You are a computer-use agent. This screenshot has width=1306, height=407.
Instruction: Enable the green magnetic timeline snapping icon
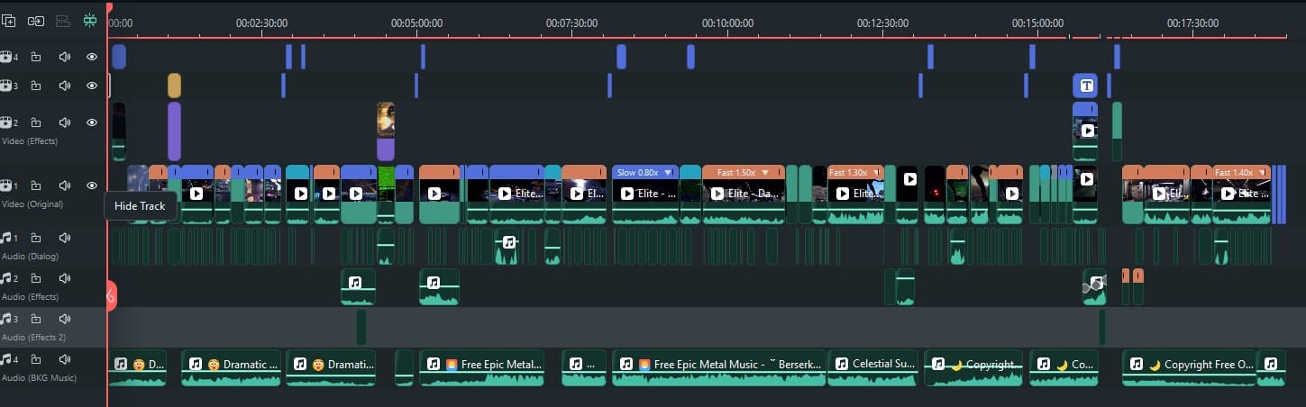90,20
